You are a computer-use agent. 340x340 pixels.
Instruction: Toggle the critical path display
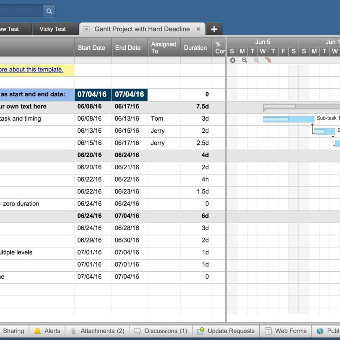pos(267,60)
